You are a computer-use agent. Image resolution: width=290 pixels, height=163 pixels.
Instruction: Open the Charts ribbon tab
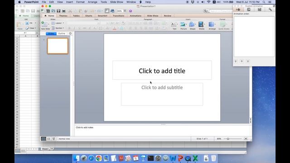coord(89,16)
